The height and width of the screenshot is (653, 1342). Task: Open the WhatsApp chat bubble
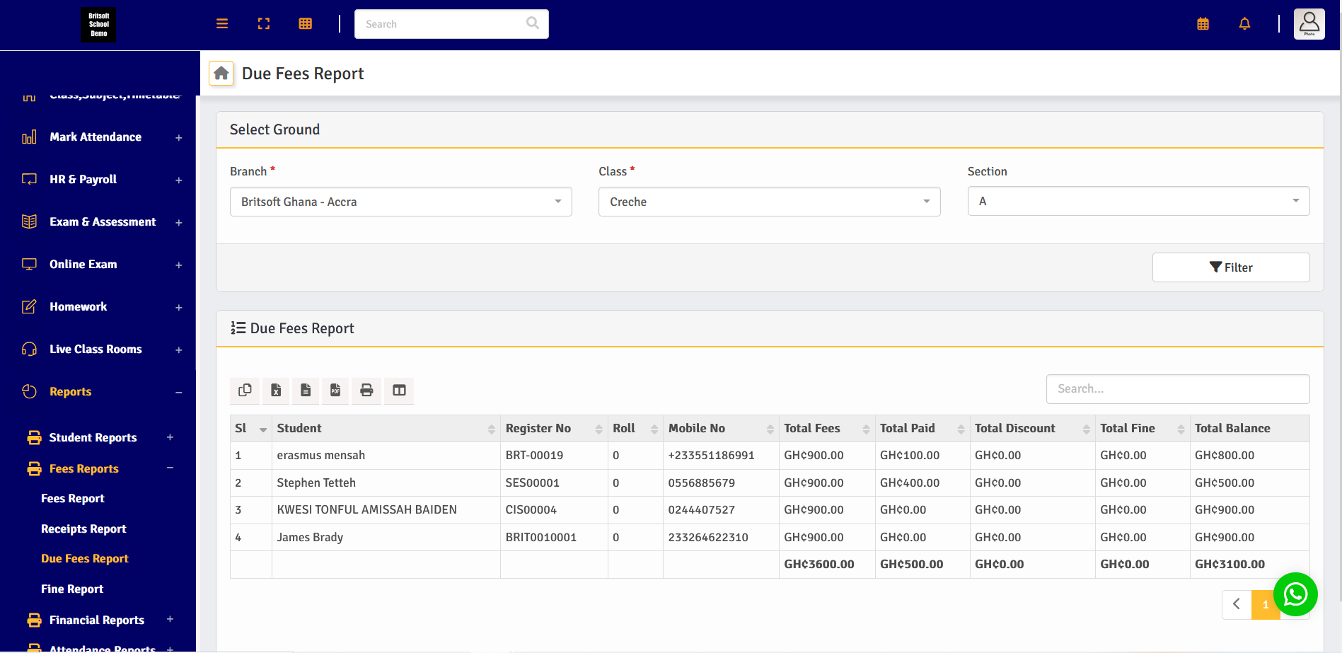1295,594
